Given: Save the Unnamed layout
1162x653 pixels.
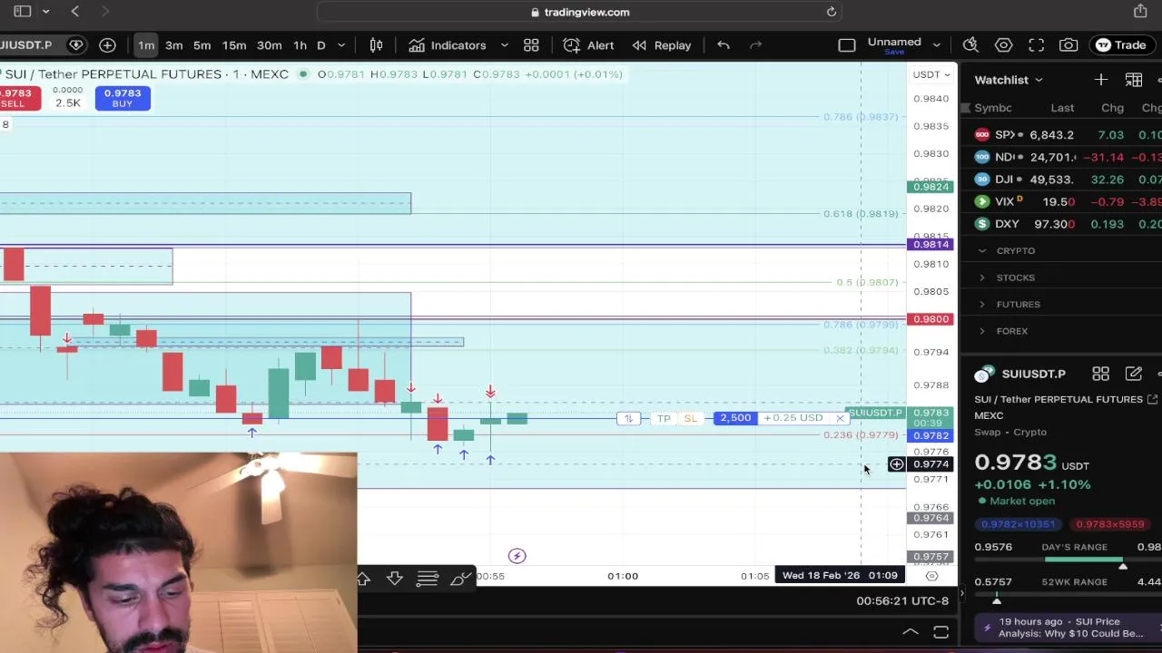Looking at the screenshot, I should point(894,52).
